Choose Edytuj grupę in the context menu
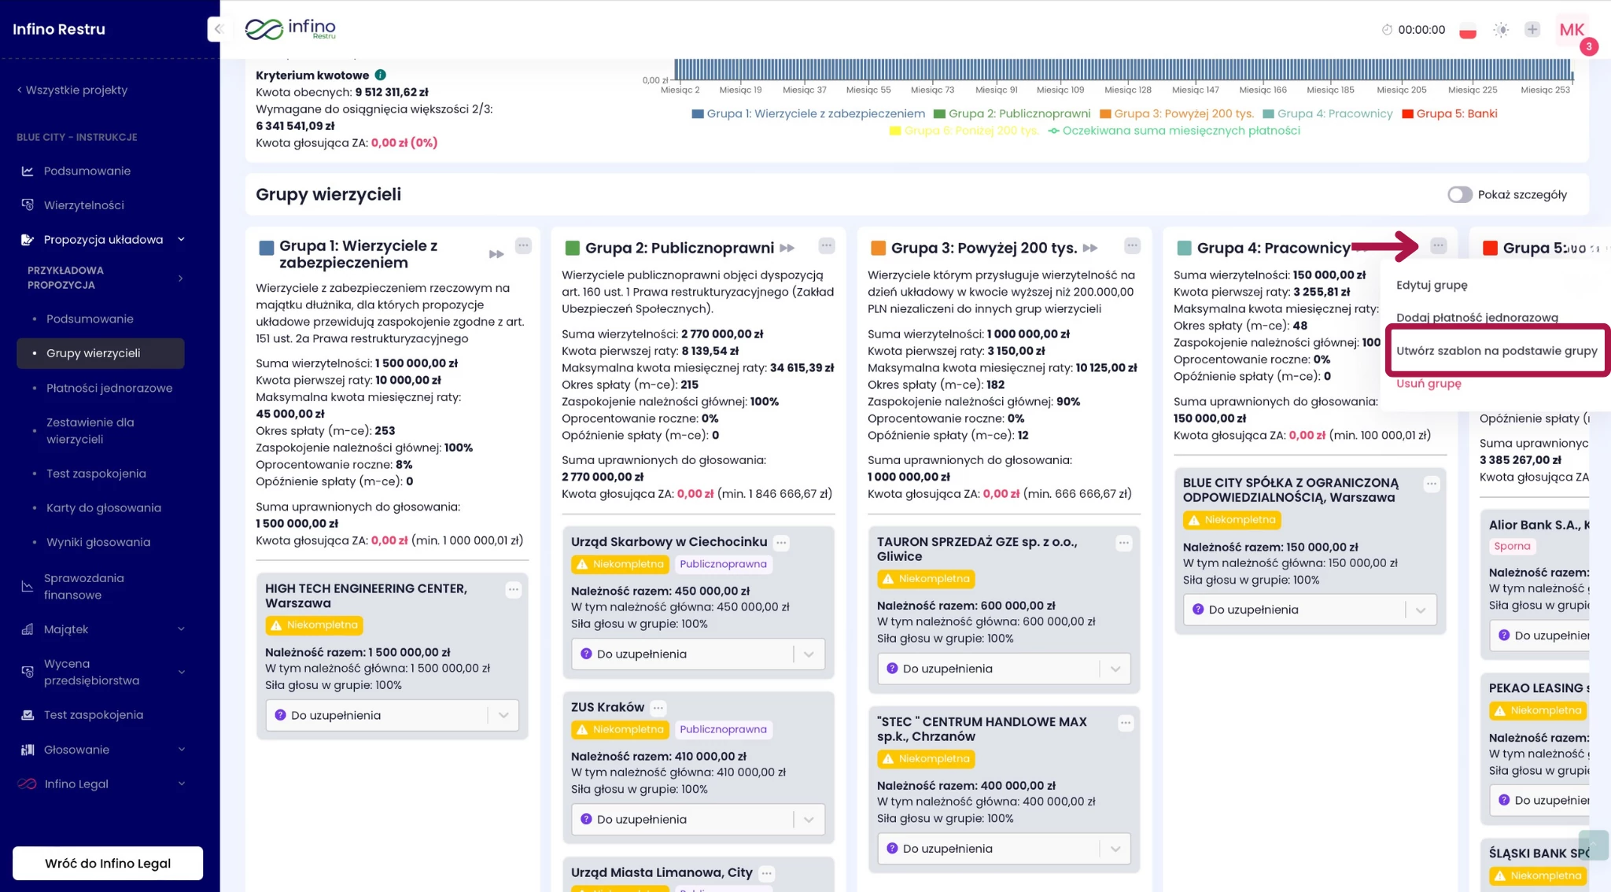Viewport: 1611px width, 892px height. coord(1432,285)
